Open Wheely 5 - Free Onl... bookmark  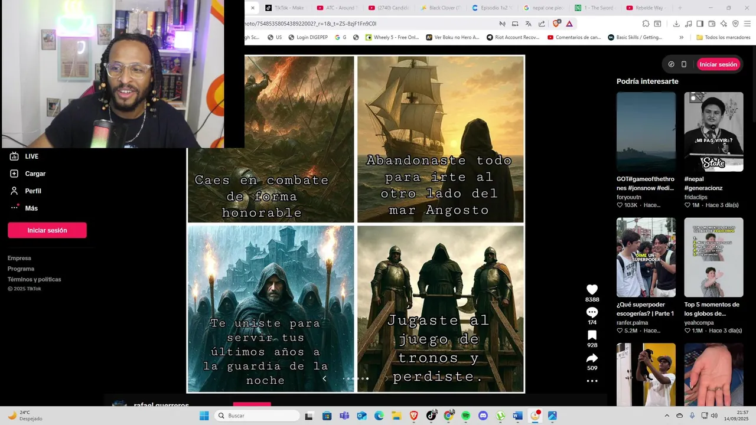point(392,37)
